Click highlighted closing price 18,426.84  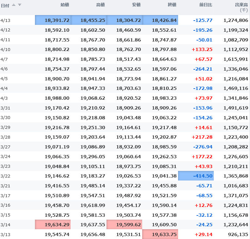point(160,20)
